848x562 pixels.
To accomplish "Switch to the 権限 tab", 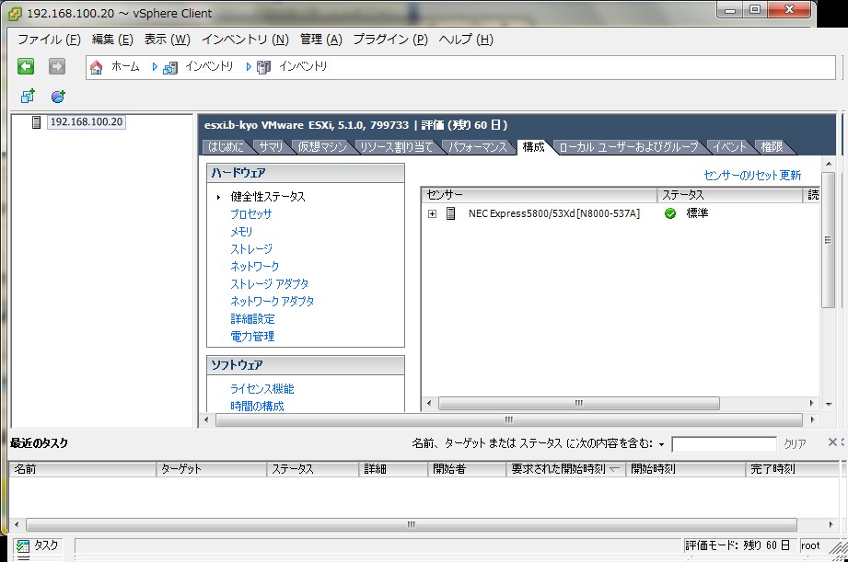I will coord(772,147).
